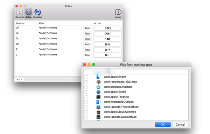The width and height of the screenshot is (210, 134).
Task: Confirm selection with OK button
Action: pyautogui.click(x=163, y=125)
